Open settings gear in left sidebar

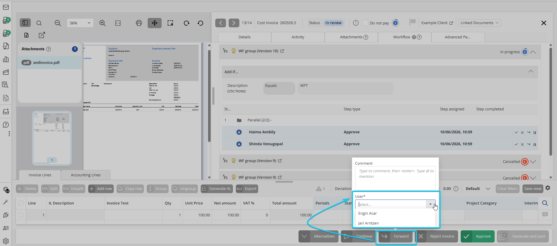click(6, 241)
